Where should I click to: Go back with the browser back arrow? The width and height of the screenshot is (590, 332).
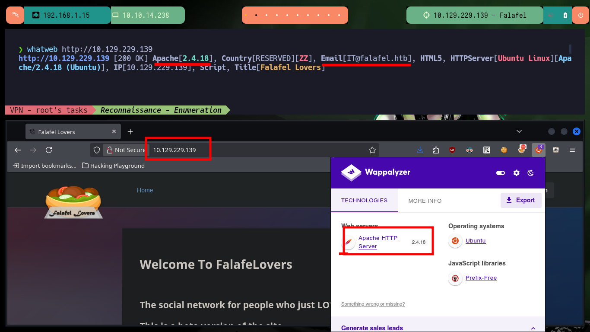pyautogui.click(x=18, y=150)
